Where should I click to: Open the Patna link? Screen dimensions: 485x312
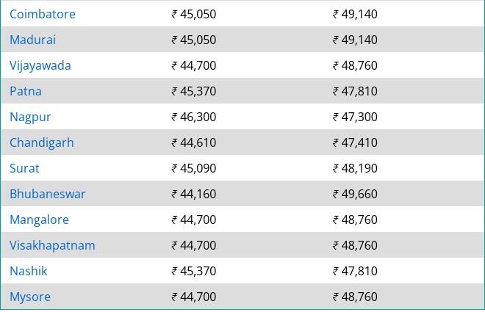click(x=26, y=91)
